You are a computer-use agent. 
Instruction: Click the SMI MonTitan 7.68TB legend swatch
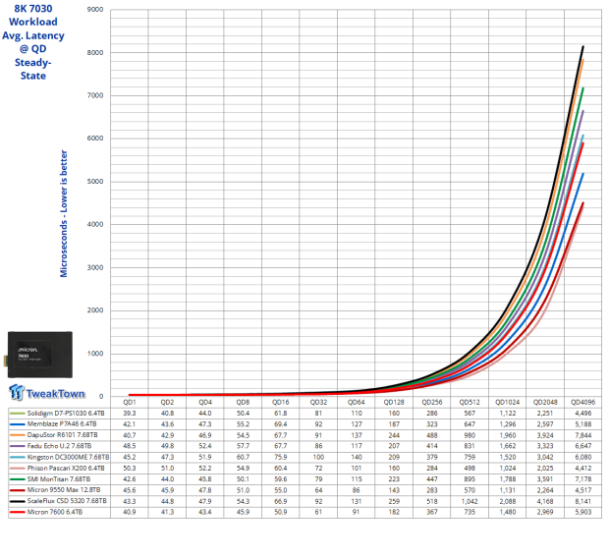pyautogui.click(x=17, y=479)
